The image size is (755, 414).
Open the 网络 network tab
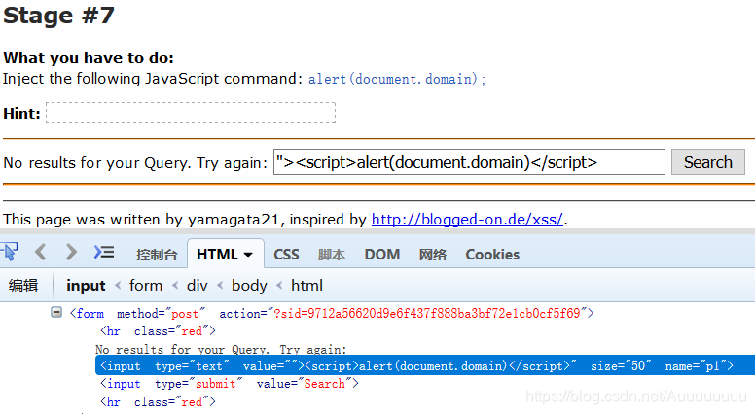pyautogui.click(x=432, y=255)
